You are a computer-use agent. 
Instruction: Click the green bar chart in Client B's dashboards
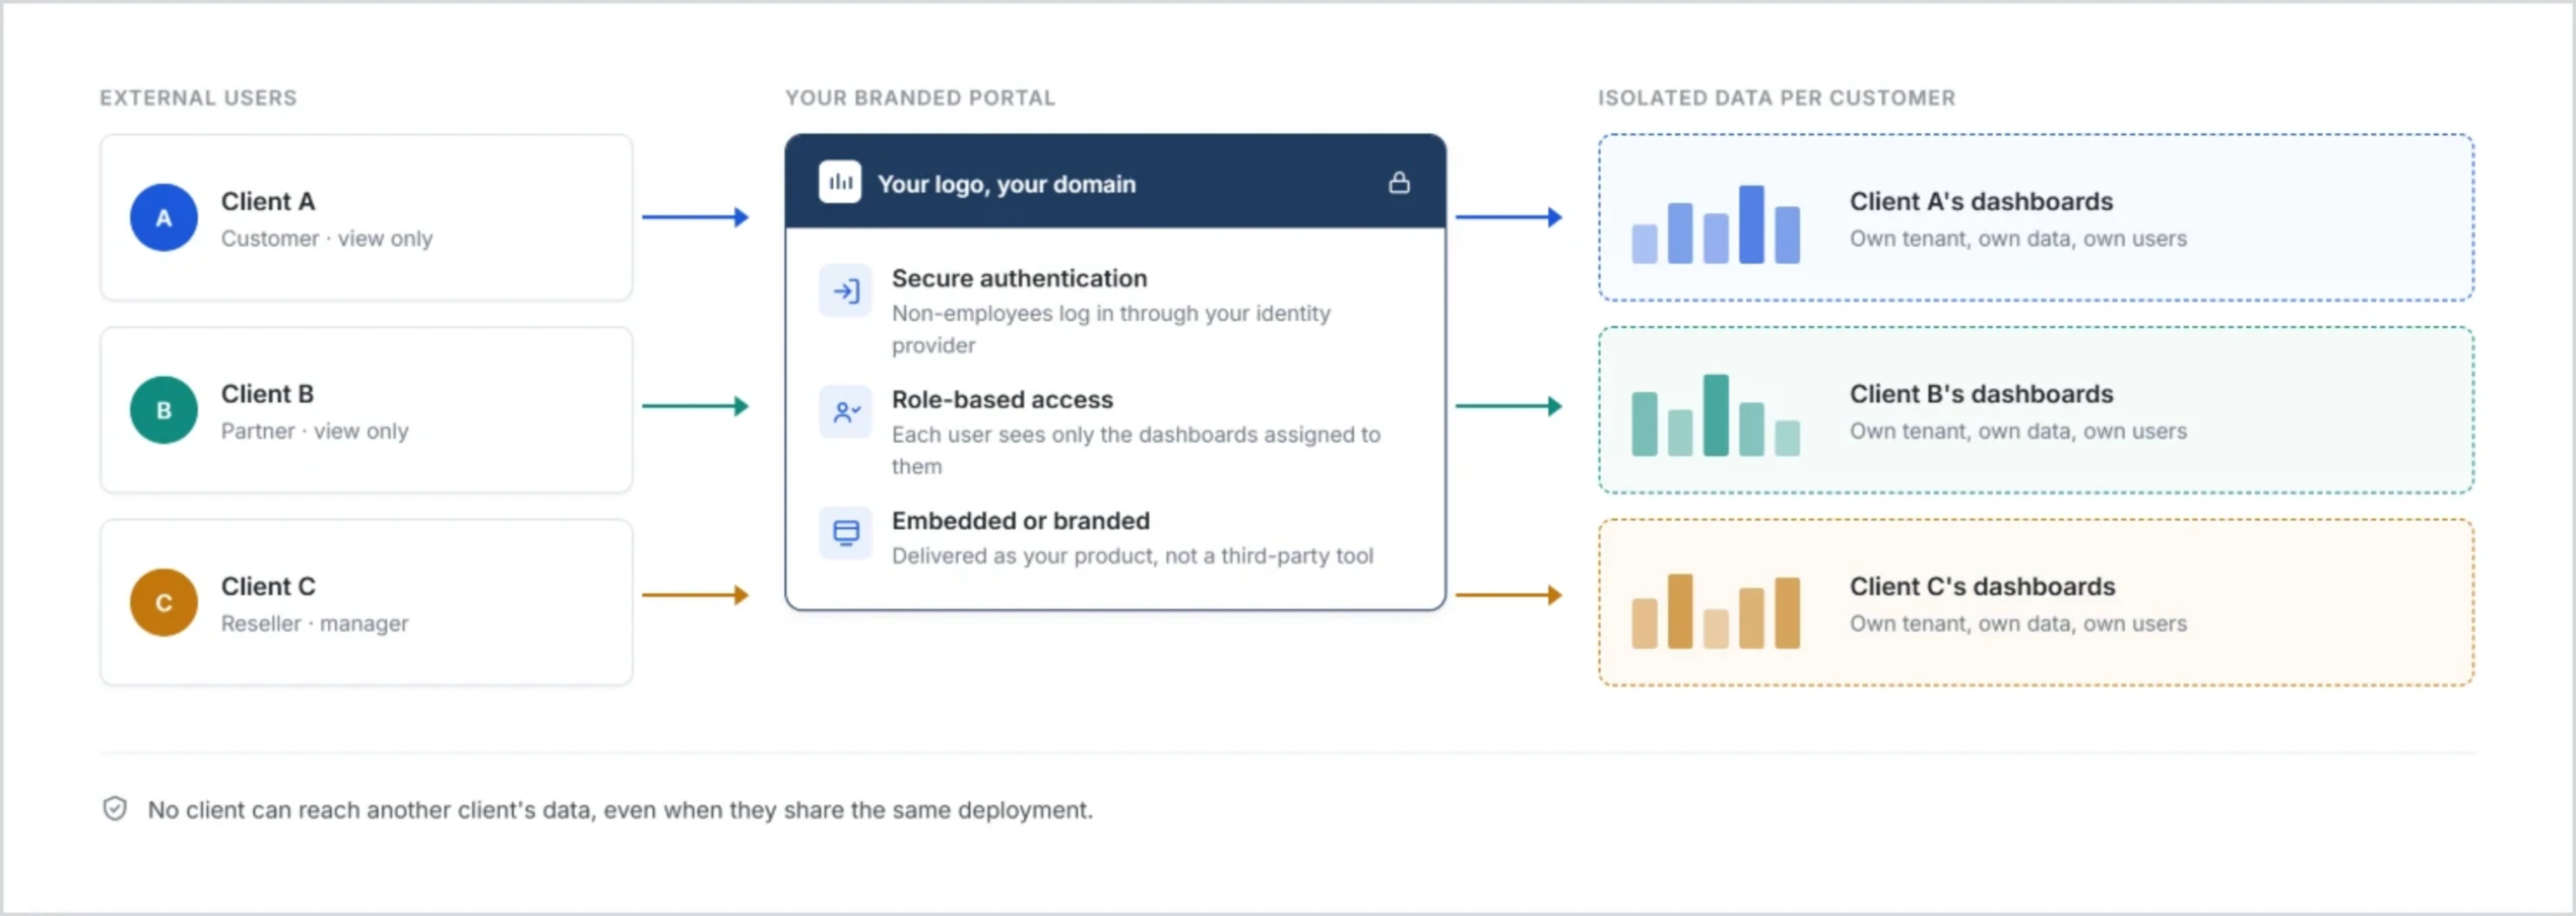1716,415
